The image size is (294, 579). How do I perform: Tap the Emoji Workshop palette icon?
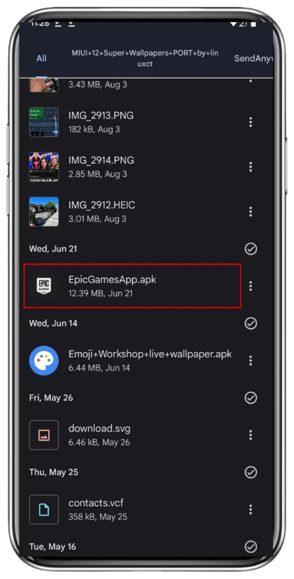[44, 360]
